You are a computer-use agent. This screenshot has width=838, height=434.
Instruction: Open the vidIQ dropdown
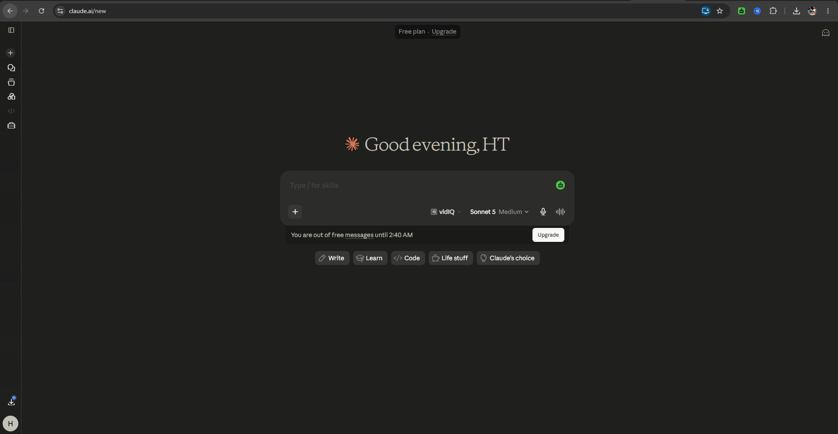coord(446,212)
